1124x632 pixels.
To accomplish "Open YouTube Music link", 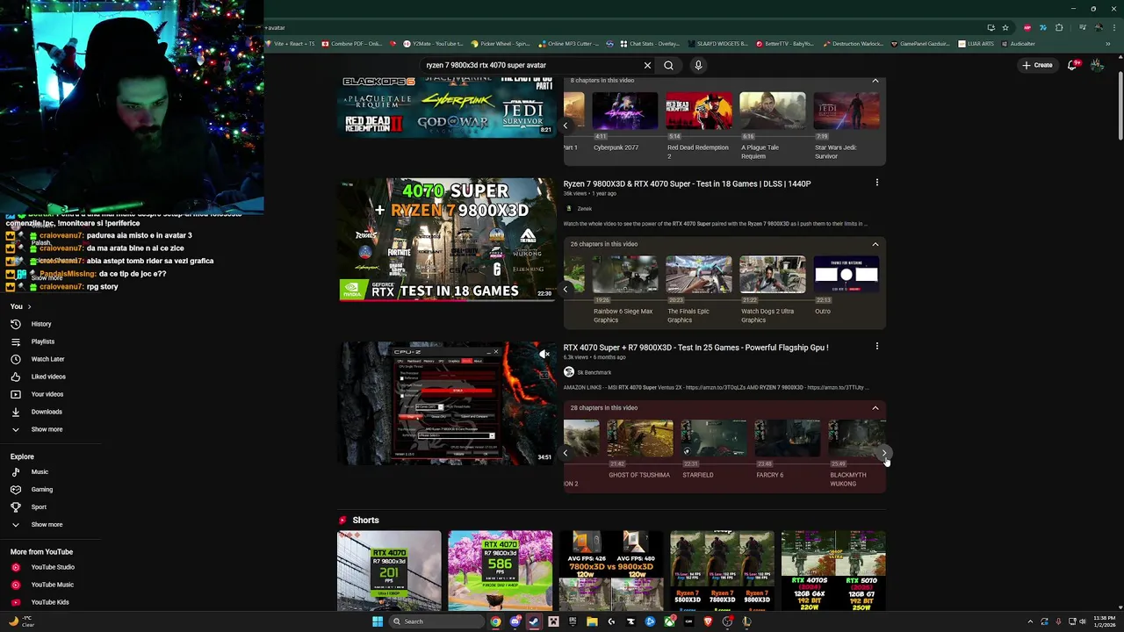I will click(x=52, y=585).
